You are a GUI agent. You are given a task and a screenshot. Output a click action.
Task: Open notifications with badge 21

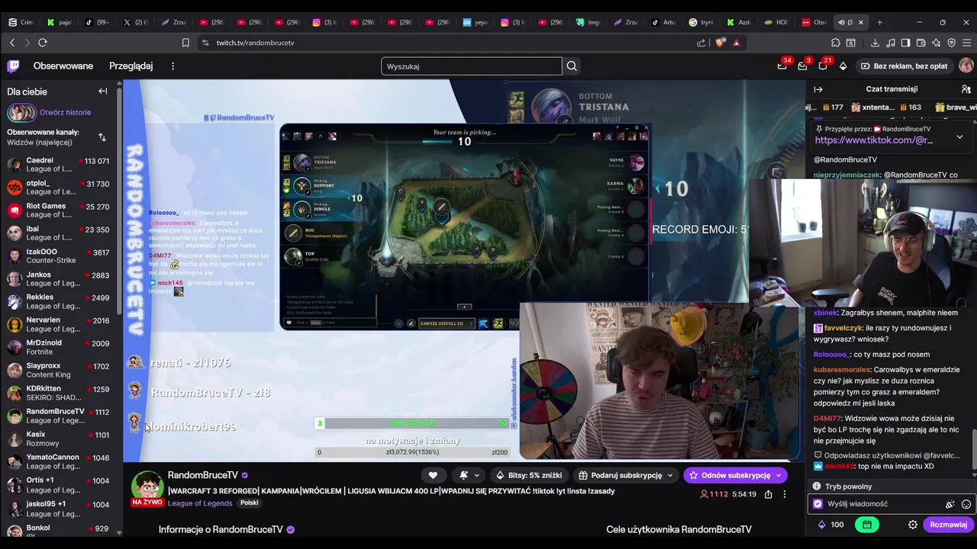click(x=823, y=66)
